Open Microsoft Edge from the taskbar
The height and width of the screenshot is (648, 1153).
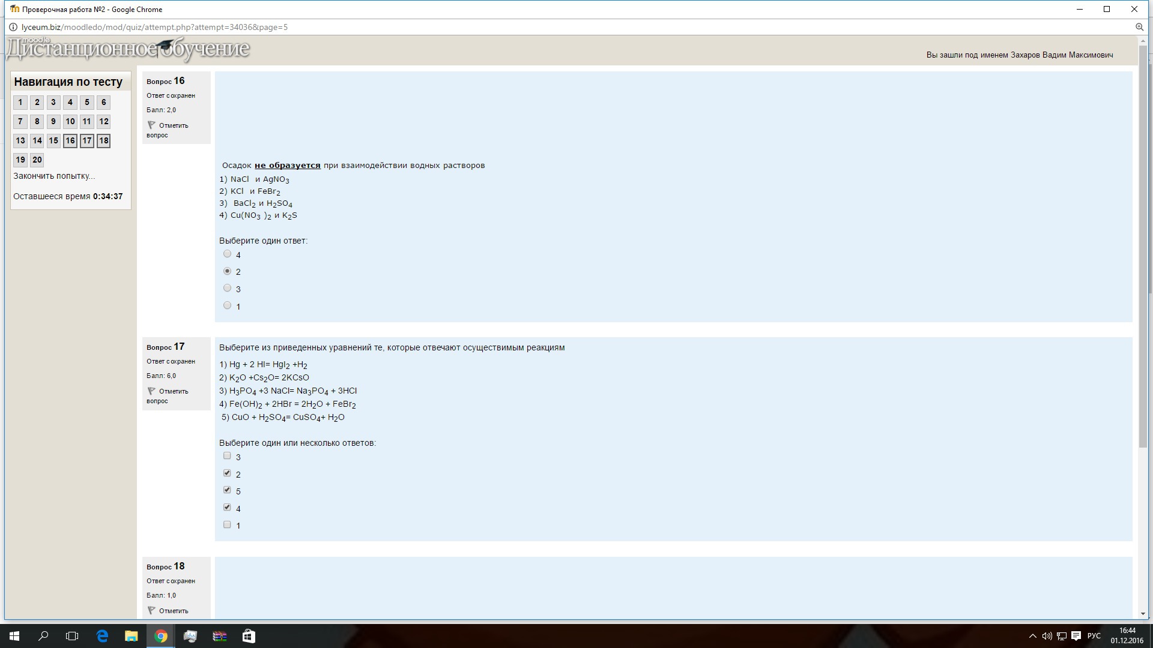[102, 636]
